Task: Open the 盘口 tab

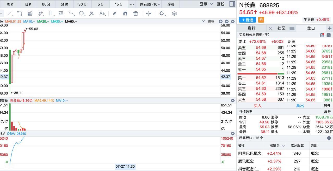Action: pos(311,28)
